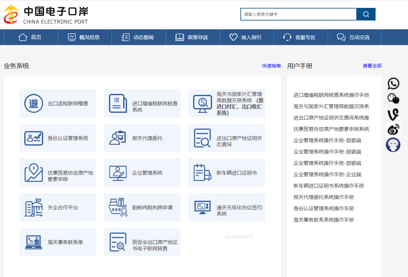Click the China Electronic Port logo
Screen dimensions: 408x277
[x=46, y=15]
